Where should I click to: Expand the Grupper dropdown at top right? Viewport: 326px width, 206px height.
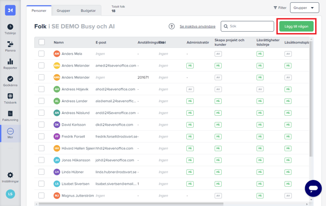[x=304, y=8]
